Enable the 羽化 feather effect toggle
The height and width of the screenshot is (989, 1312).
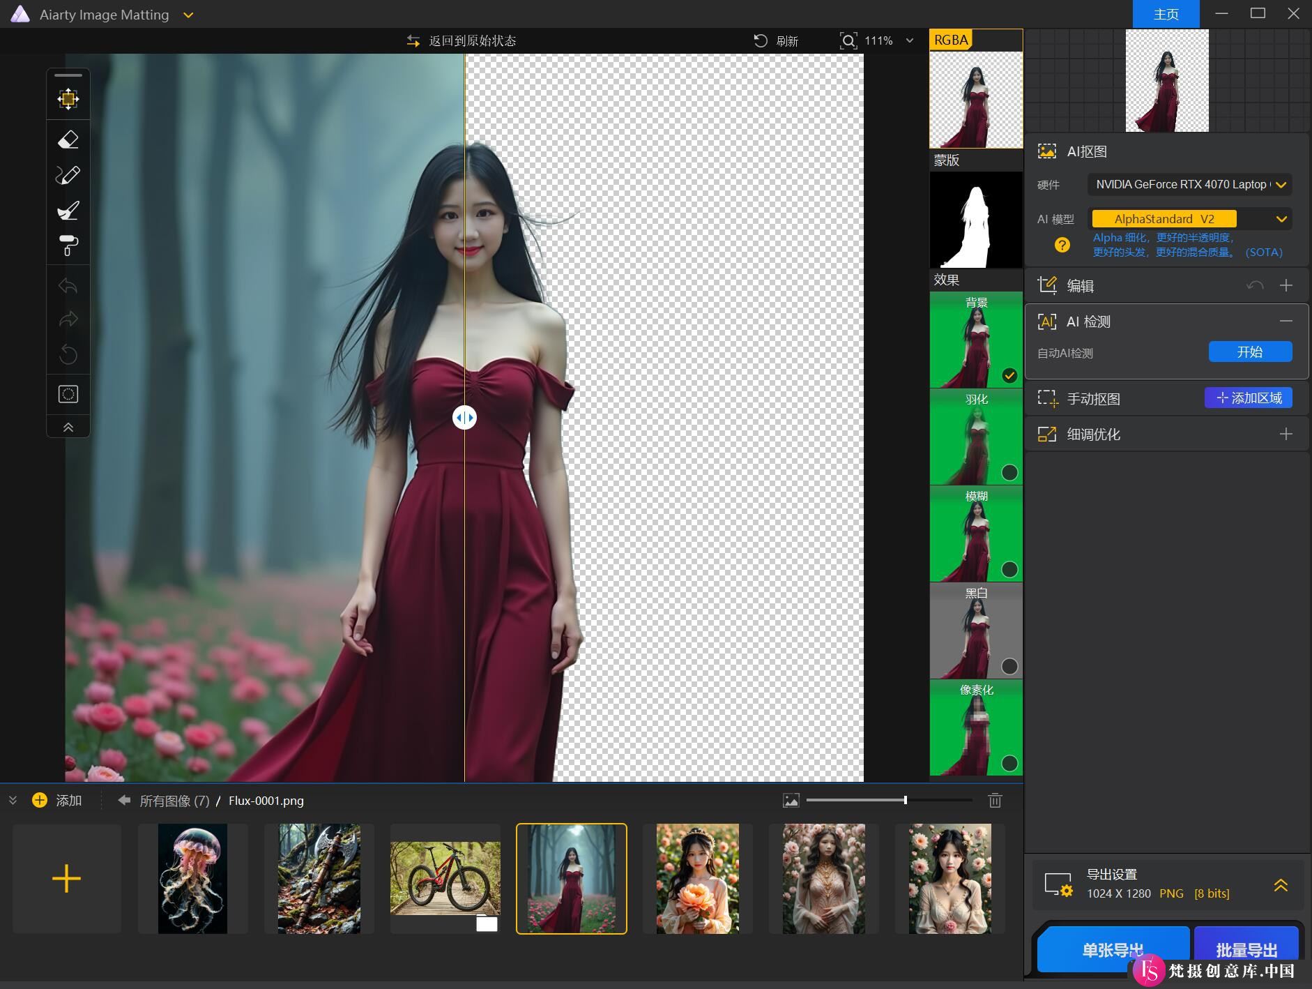1009,472
